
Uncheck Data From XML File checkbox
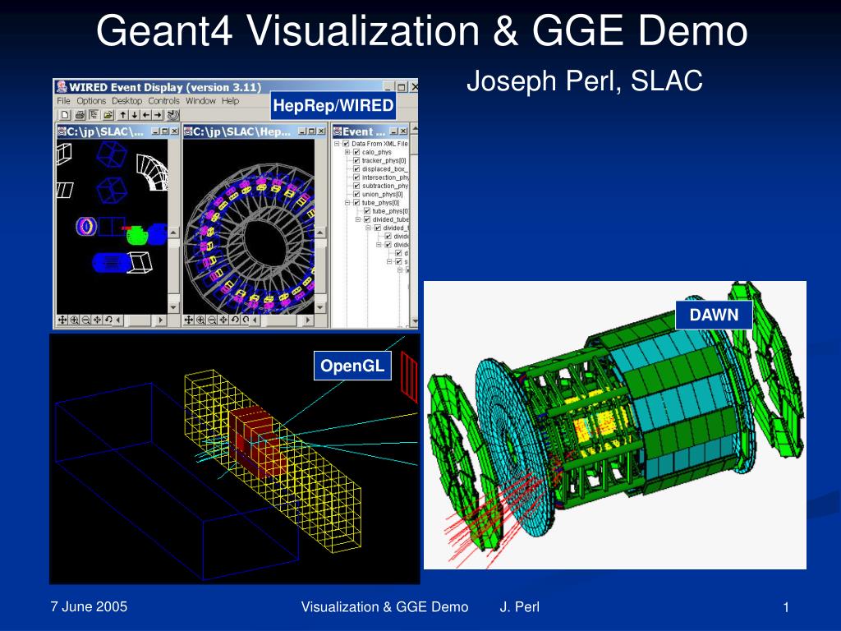[x=346, y=144]
